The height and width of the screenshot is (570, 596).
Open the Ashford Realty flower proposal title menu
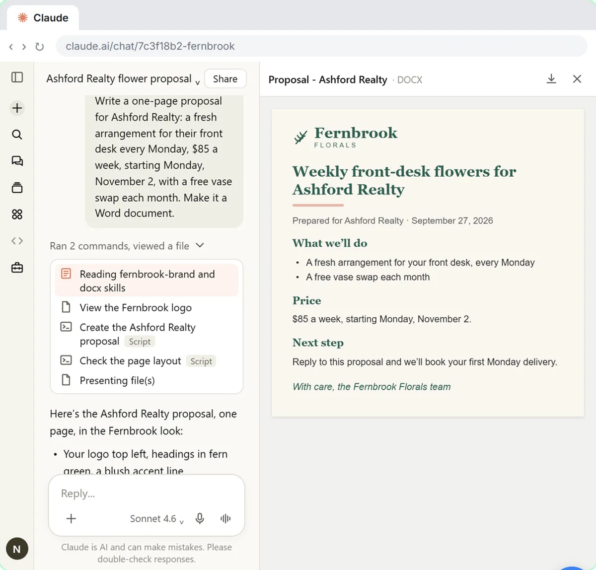123,79
